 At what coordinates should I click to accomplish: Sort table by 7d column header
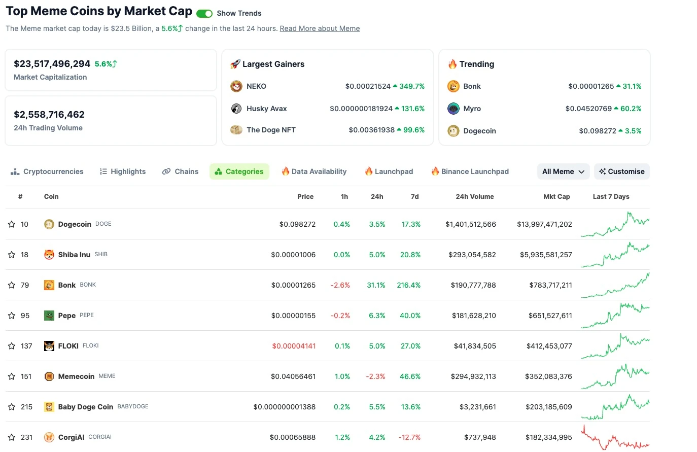(414, 197)
